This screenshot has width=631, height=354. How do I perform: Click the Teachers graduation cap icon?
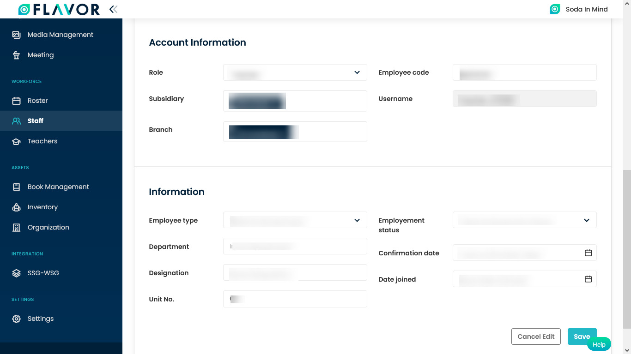coord(16,142)
